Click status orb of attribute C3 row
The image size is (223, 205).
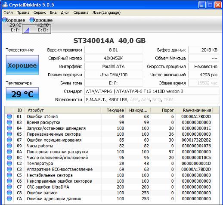tap(9, 169)
